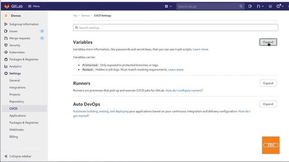The height and width of the screenshot is (162, 289).
Task: Open Security in the sidebar
Action: pos(15,45)
